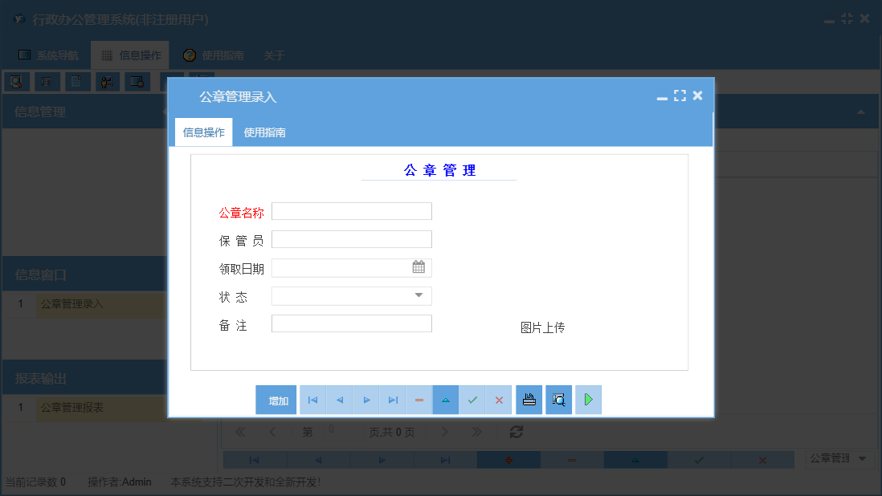
Task: Cancel changes with the red X button
Action: point(499,399)
